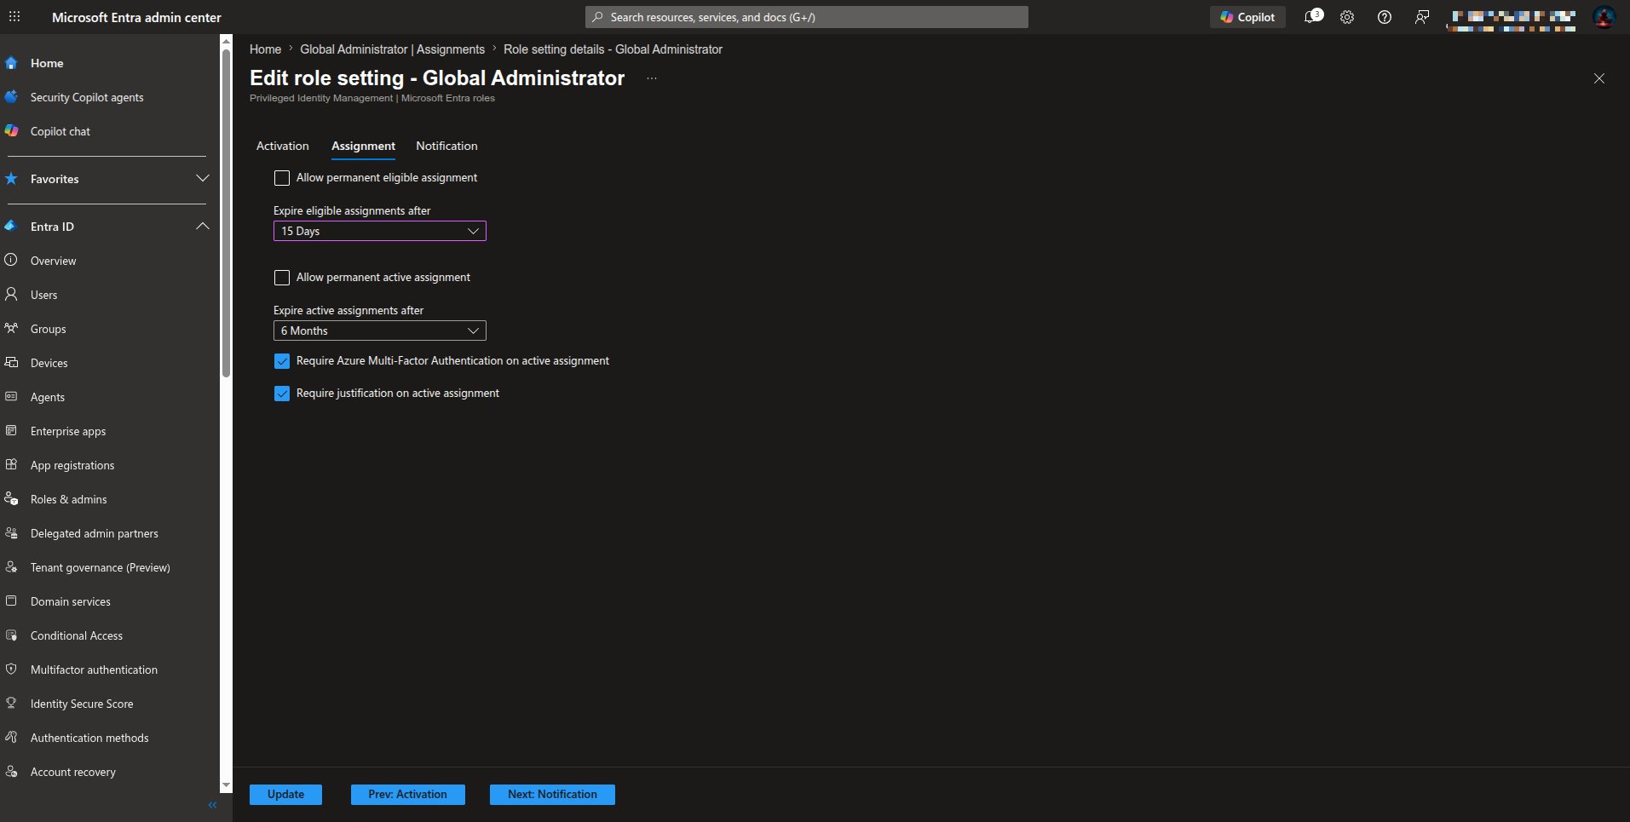Close the Edit role setting pane
This screenshot has height=822, width=1630.
tap(1599, 78)
